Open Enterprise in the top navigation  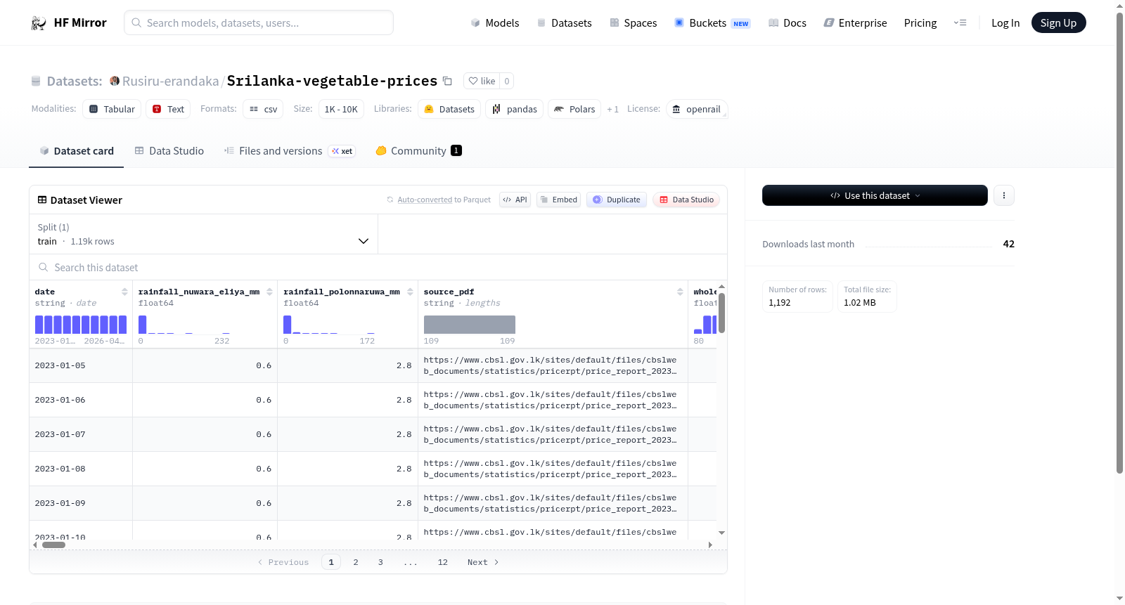(855, 23)
